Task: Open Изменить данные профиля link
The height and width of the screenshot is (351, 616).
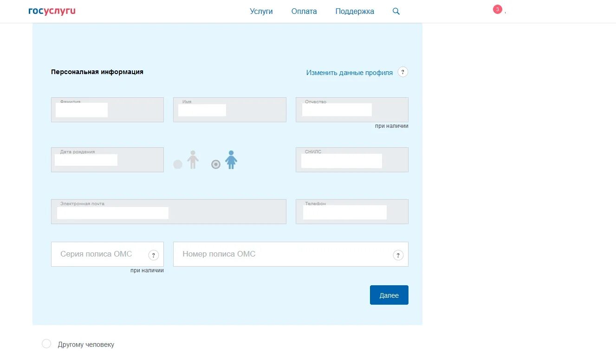Action: [350, 73]
